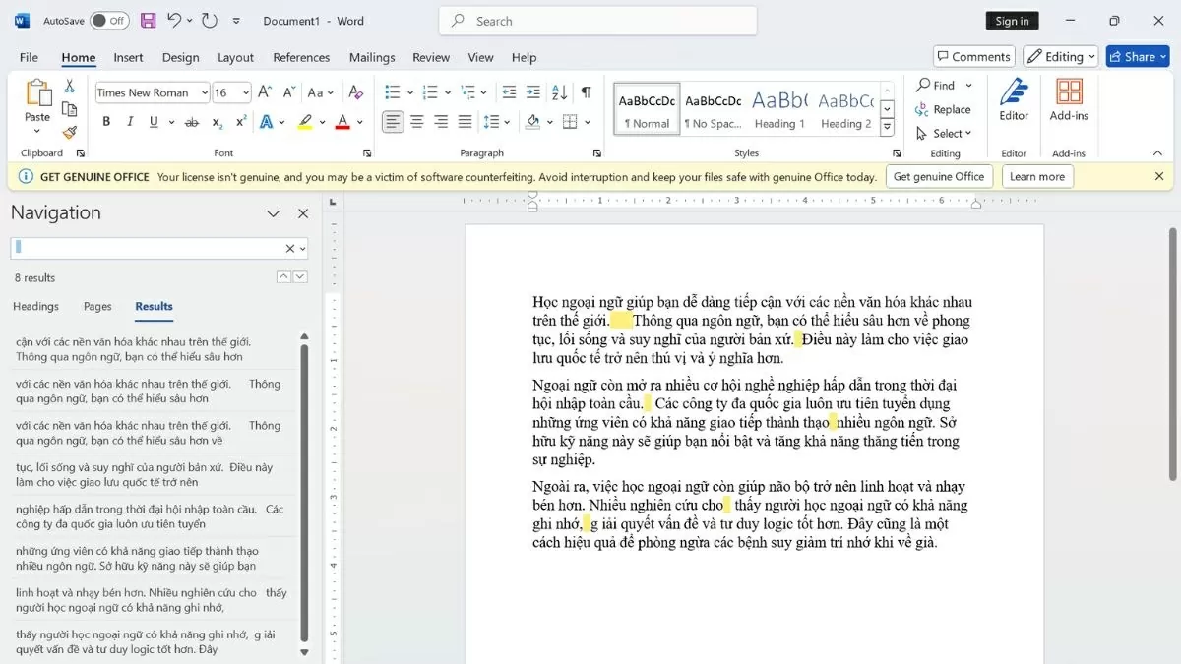Expand the font size dropdown

pos(245,92)
